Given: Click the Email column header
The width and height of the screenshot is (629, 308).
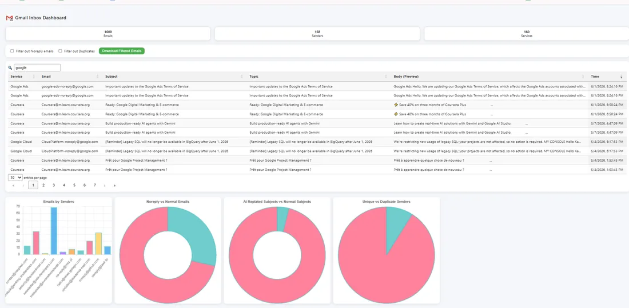Looking at the screenshot, I should pyautogui.click(x=70, y=76).
